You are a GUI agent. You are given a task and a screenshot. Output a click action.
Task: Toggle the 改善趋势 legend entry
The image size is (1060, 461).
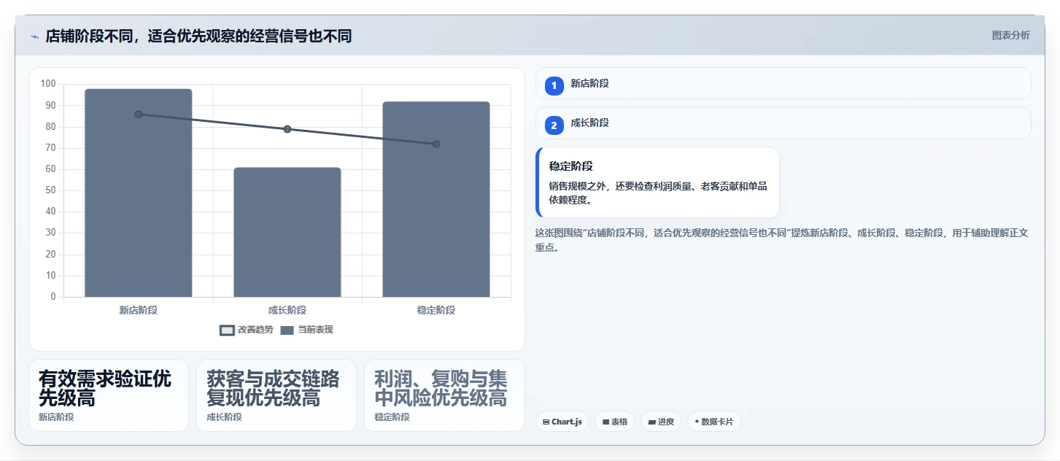(247, 330)
